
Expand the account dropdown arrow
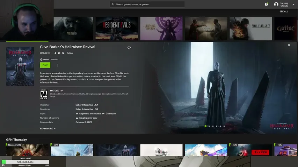(293, 5)
